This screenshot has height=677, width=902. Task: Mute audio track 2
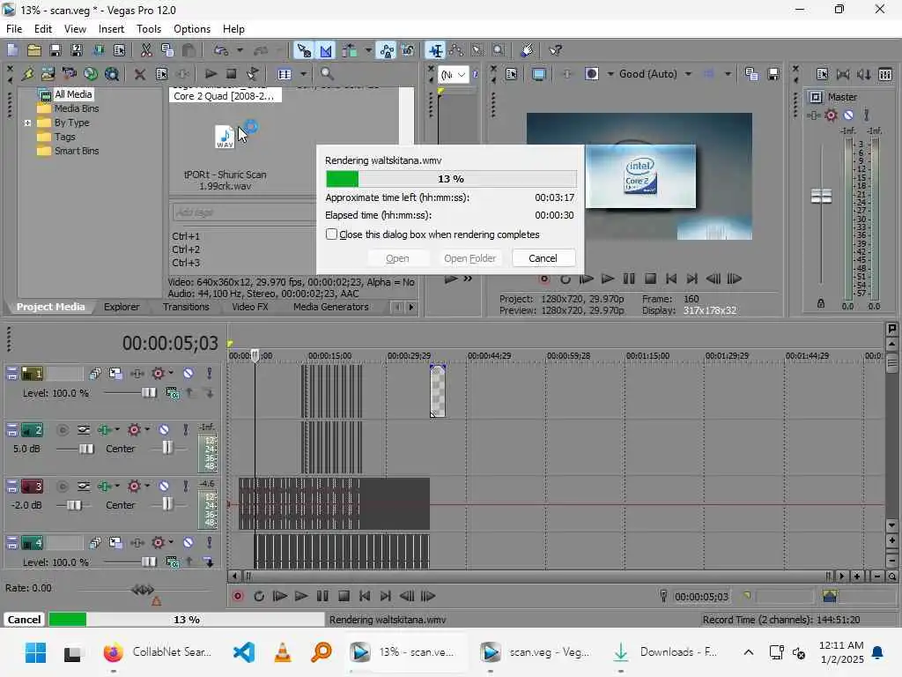coord(164,429)
